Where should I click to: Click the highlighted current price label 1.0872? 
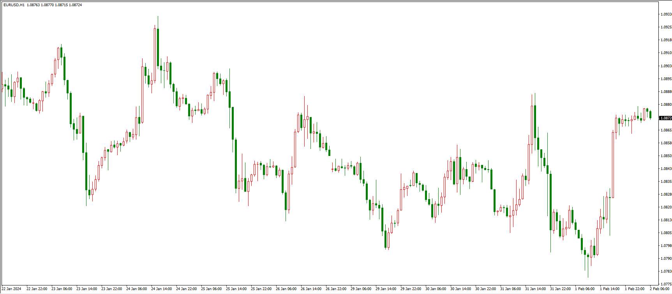pos(666,118)
